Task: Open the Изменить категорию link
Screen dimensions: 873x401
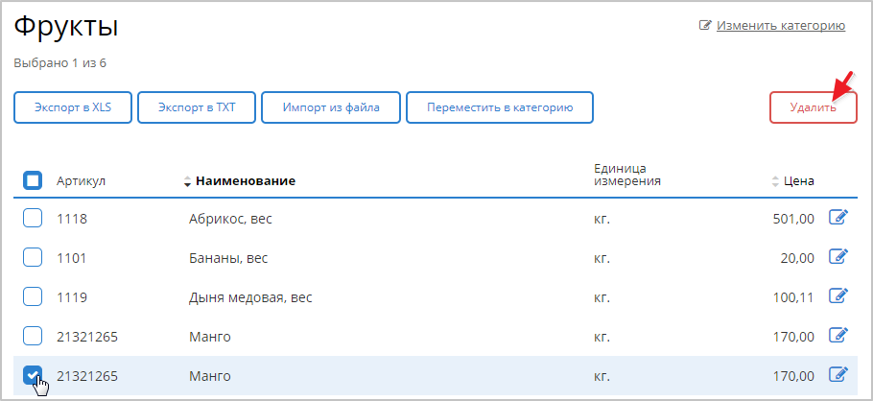Action: coord(780,26)
